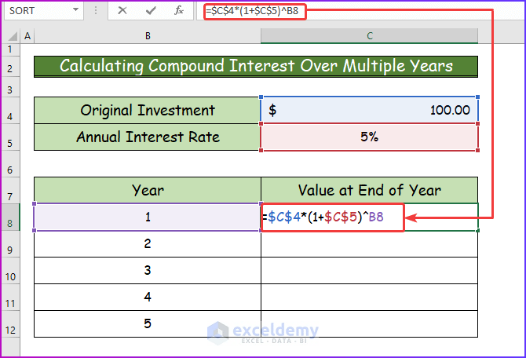Image resolution: width=526 pixels, height=358 pixels.
Task: Select the Year cell containing 3
Action: coord(148,270)
